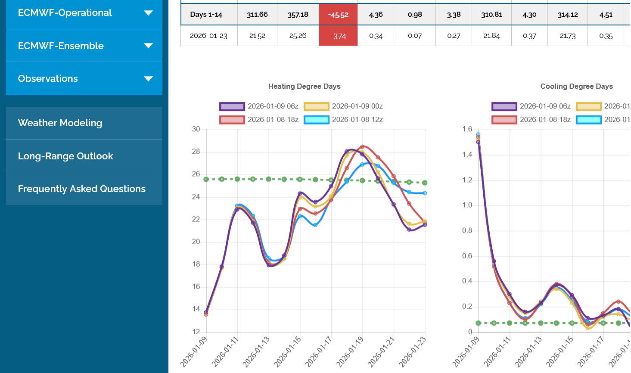
Task: Expand the Observations dropdown arrow
Action: click(x=148, y=79)
